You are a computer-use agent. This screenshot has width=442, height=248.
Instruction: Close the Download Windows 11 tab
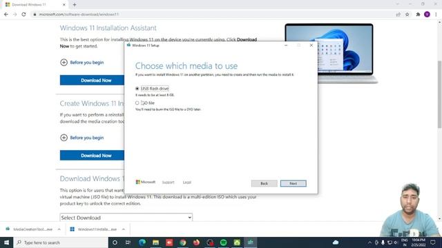[64, 5]
